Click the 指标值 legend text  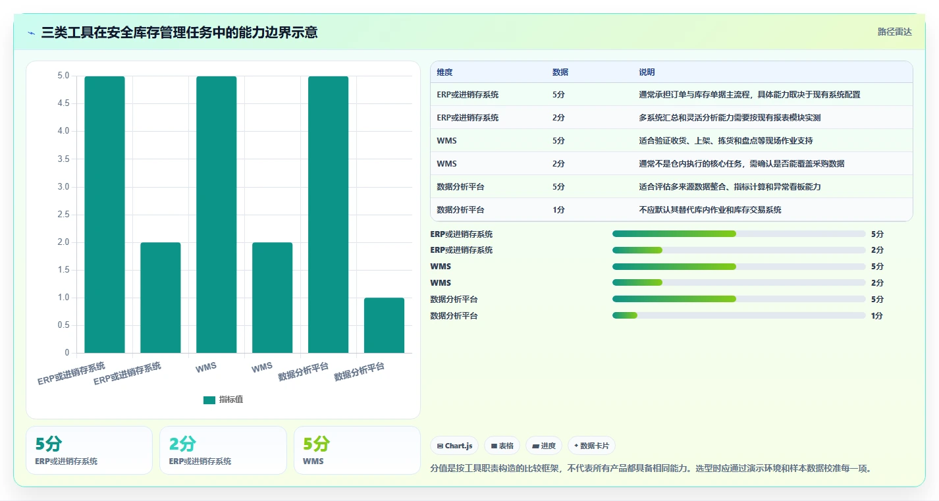[231, 400]
